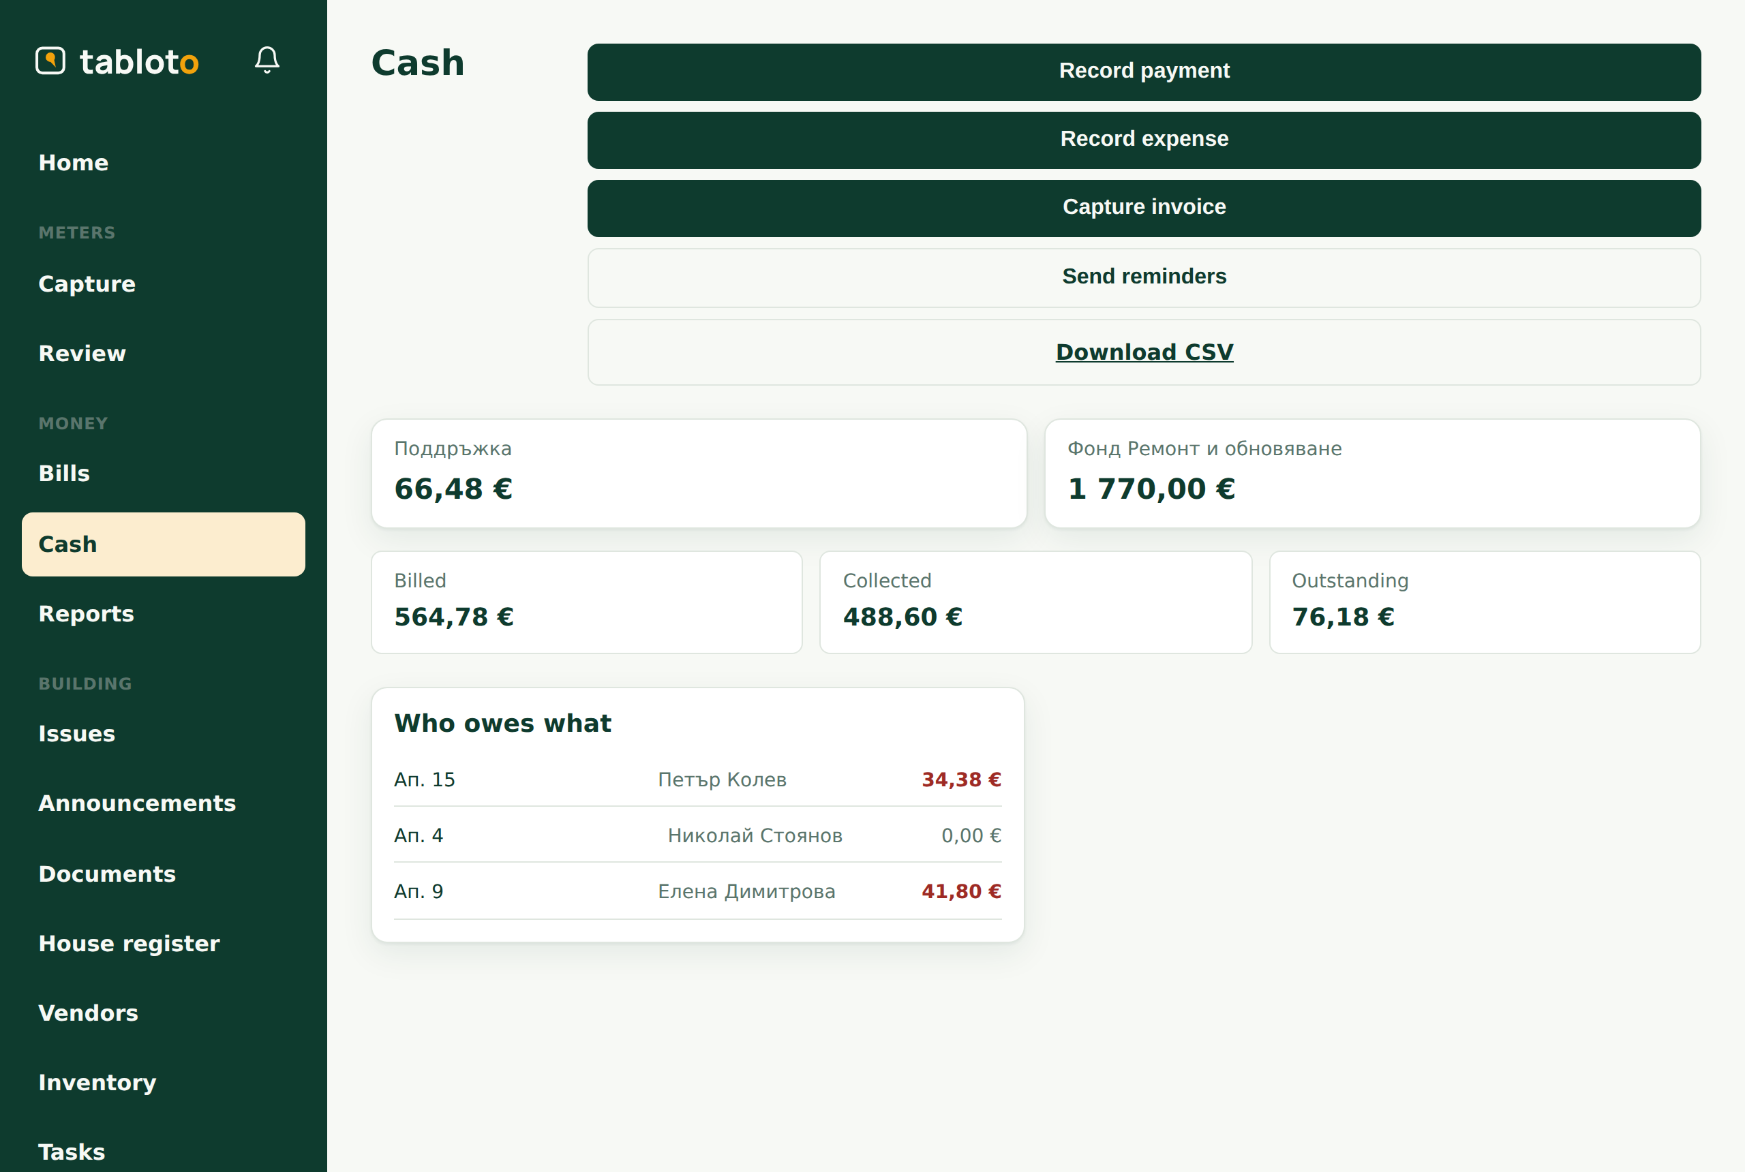
Task: Click the Фонд Ремонт и обновяване card
Action: coord(1373,473)
